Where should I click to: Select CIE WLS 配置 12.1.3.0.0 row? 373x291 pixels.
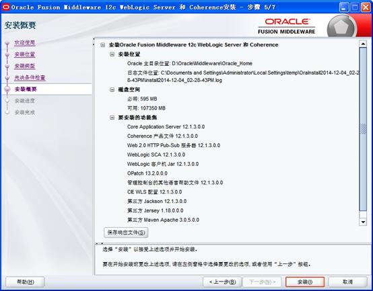click(x=154, y=192)
